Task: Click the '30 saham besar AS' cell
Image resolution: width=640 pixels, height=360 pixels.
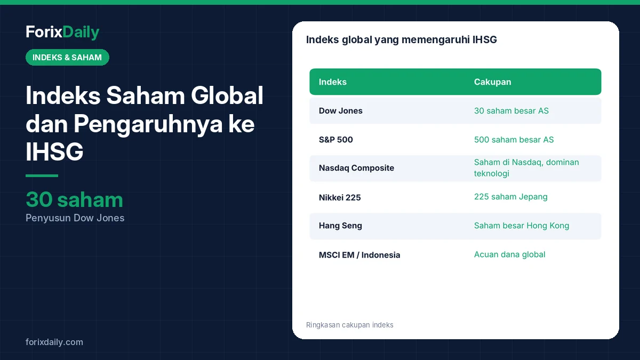Action: (511, 111)
